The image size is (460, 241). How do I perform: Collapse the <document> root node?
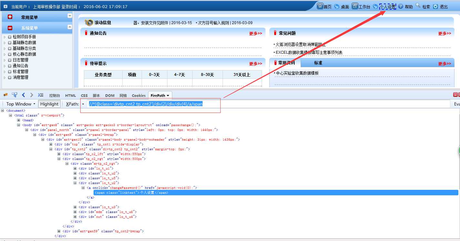3,111
